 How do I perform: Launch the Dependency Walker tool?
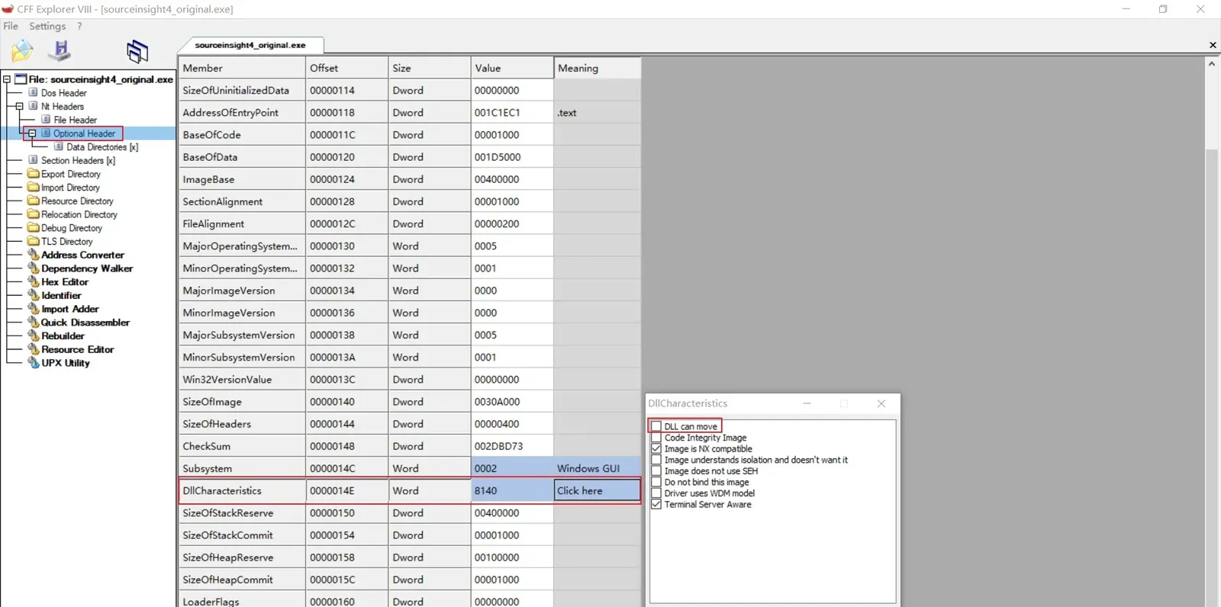[87, 268]
